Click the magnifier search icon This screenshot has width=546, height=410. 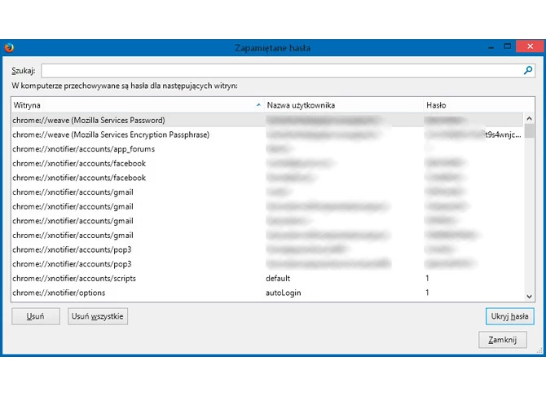pos(528,71)
